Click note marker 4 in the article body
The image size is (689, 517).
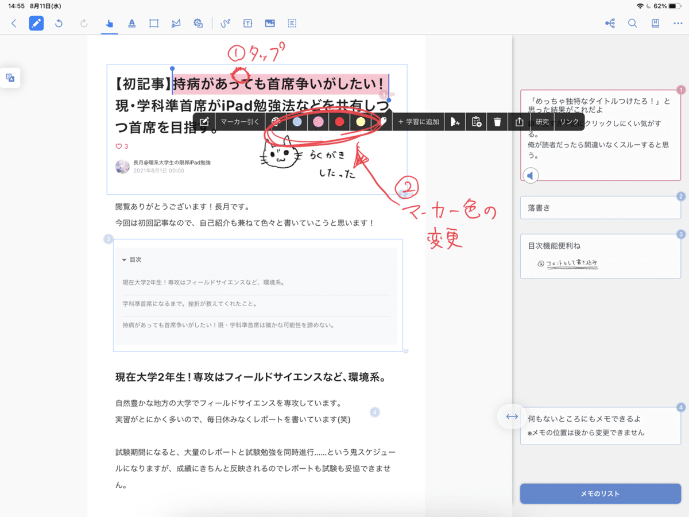coord(374,412)
